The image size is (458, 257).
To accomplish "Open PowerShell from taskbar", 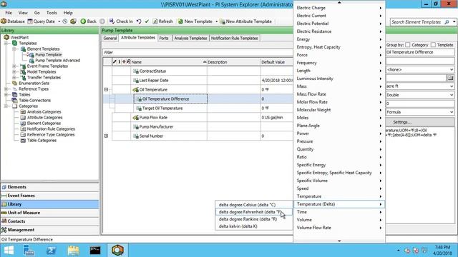I will pos(51,251).
